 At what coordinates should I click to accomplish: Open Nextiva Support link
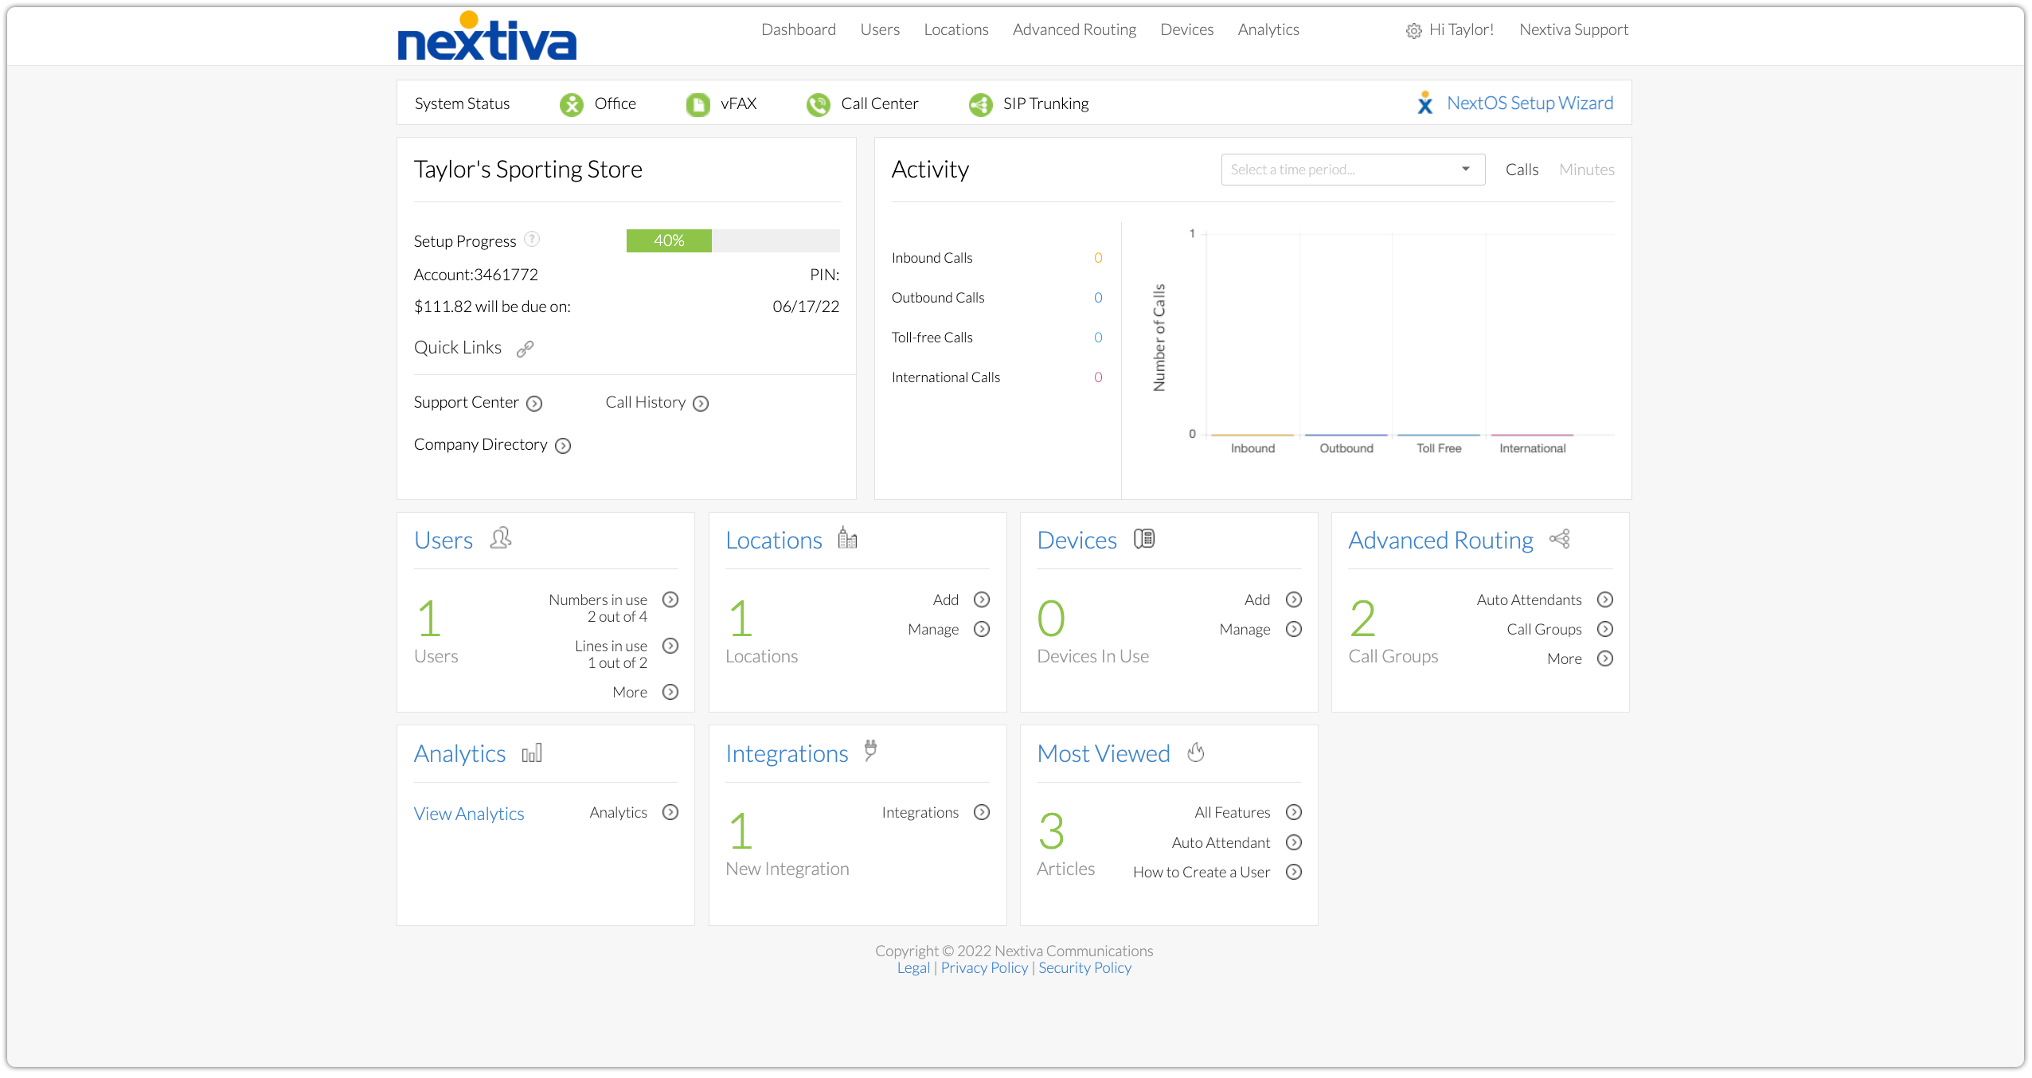click(x=1573, y=29)
